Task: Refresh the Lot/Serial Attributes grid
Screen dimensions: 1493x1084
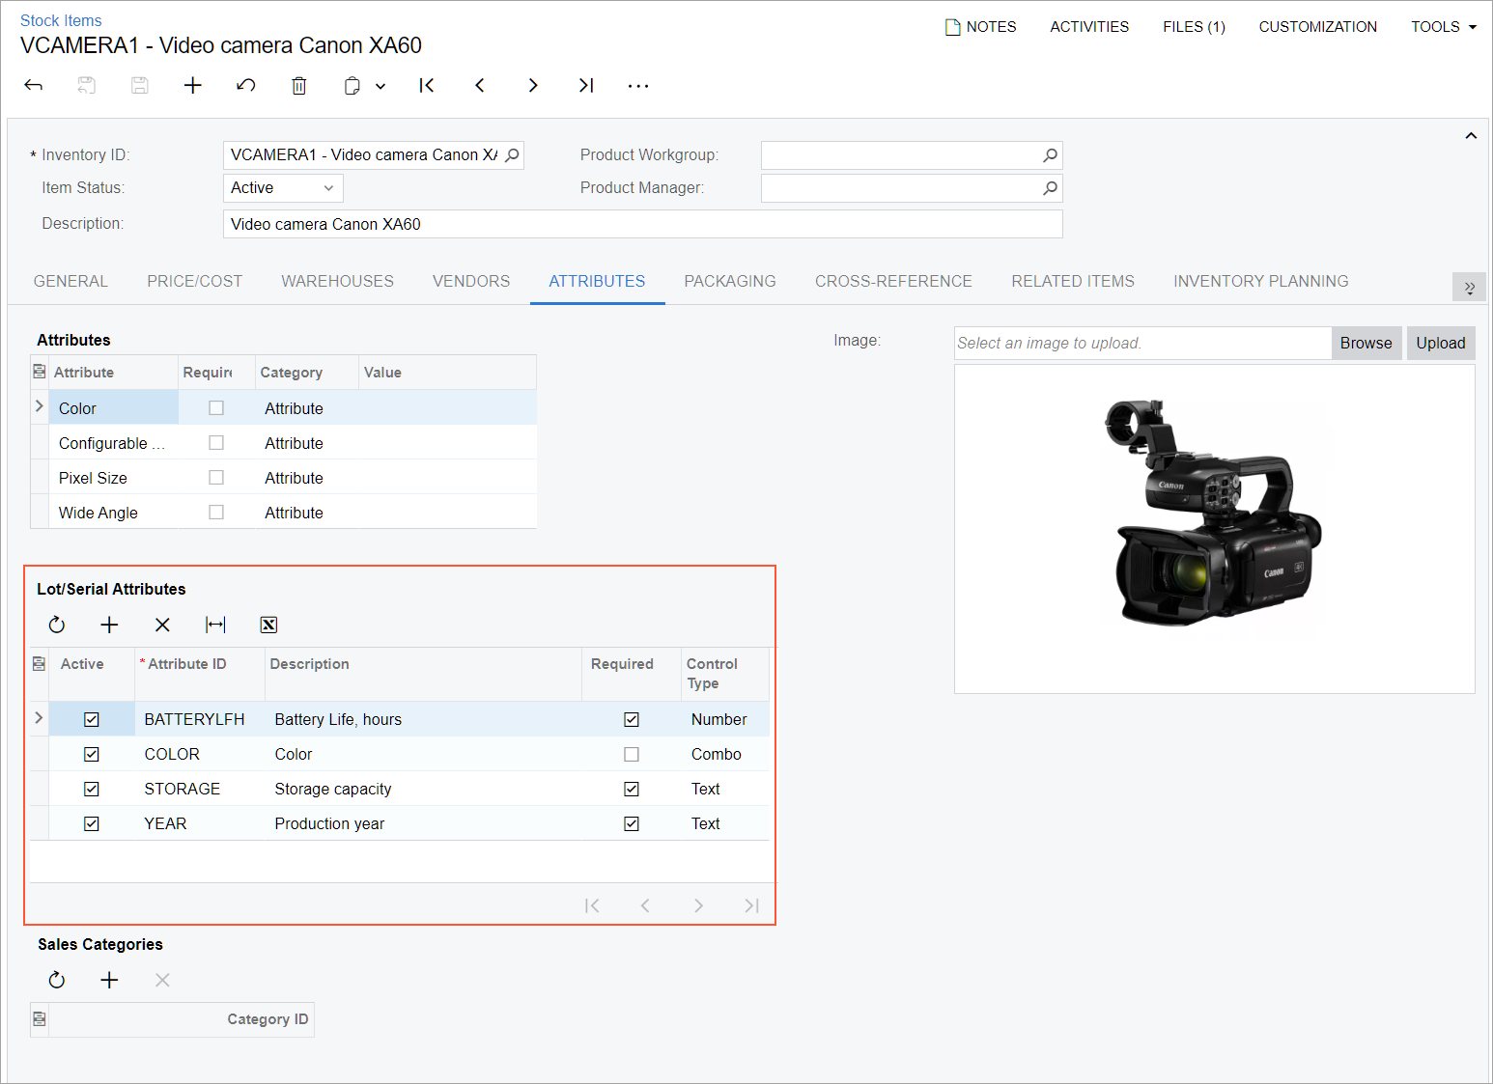Action: [57, 625]
